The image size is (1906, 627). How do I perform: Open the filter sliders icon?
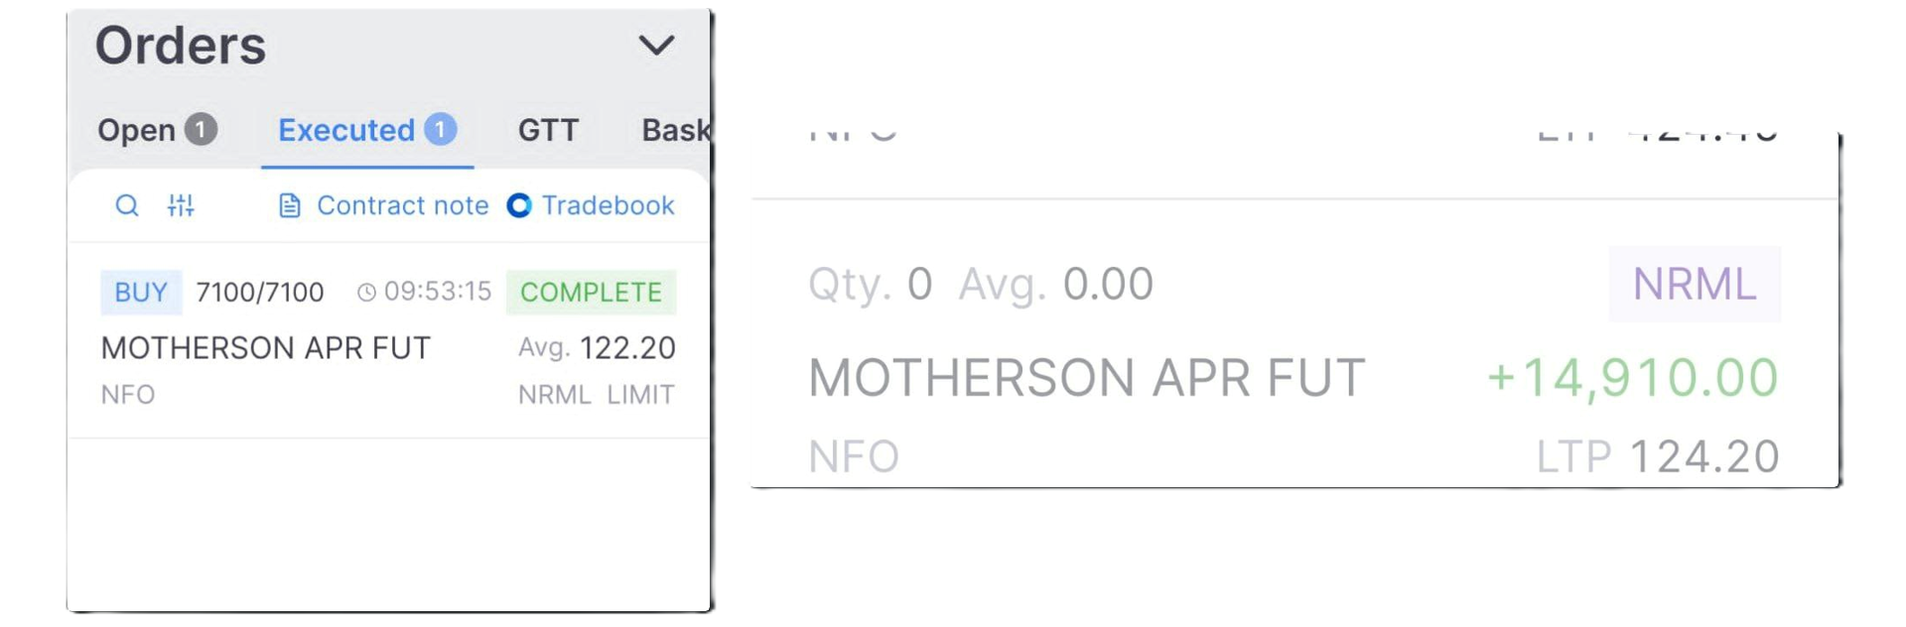coord(181,205)
